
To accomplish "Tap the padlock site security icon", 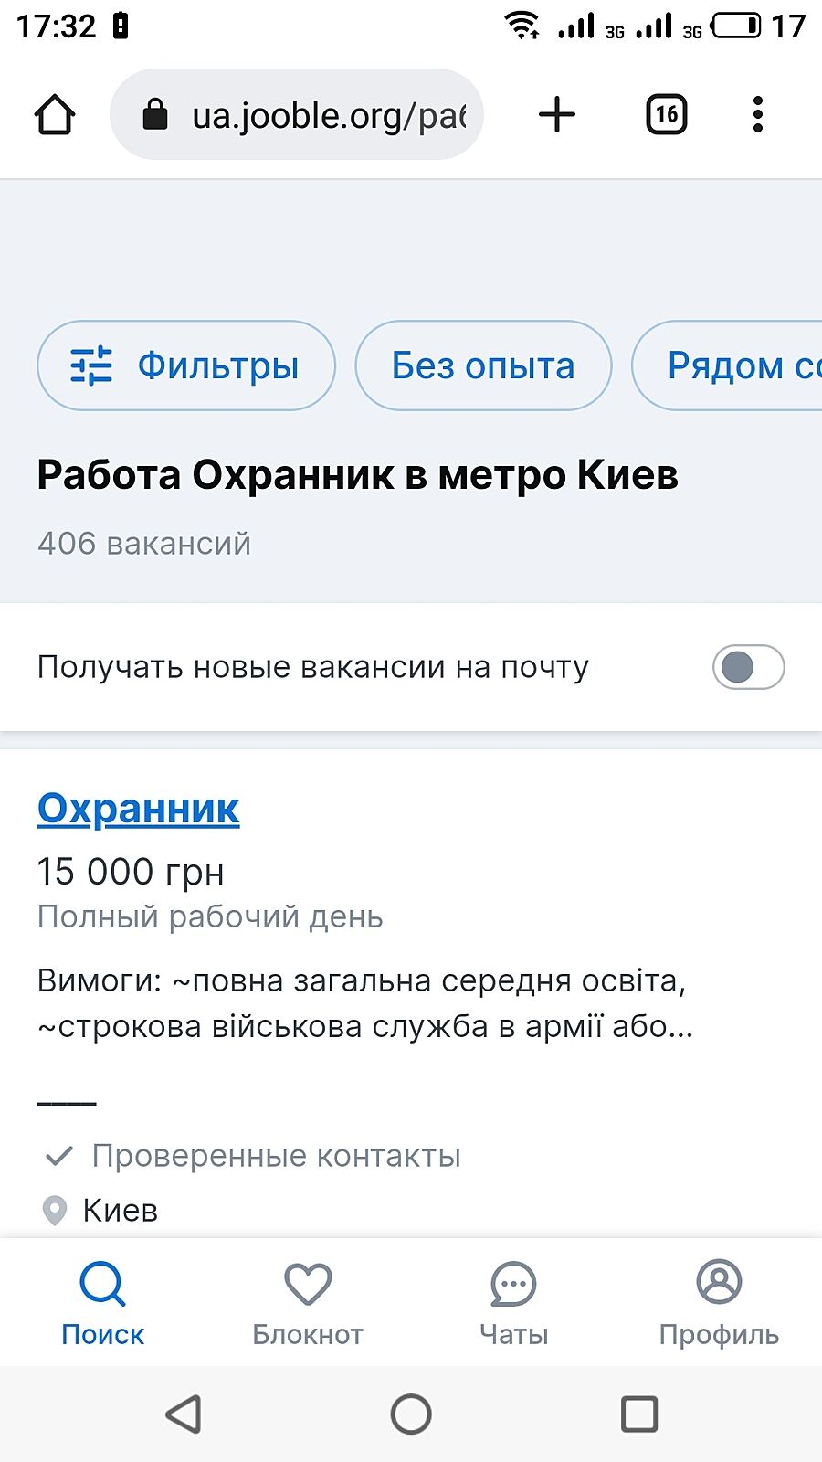I will tap(155, 115).
